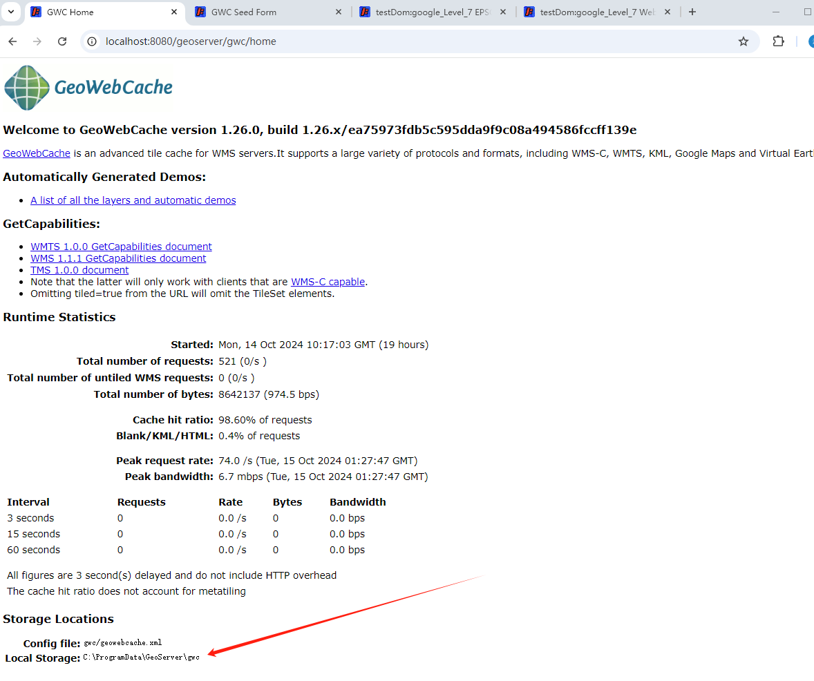Image resolution: width=814 pixels, height=681 pixels.
Task: Click the Runtime Statistics heading
Action: pyautogui.click(x=59, y=317)
